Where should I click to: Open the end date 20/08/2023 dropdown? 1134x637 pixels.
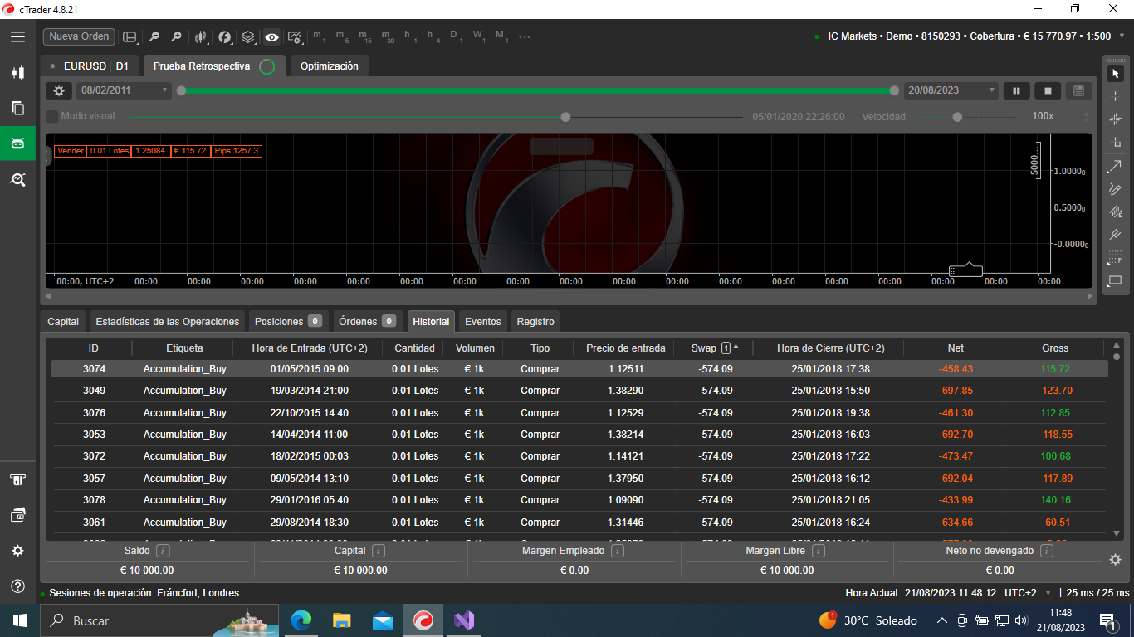pyautogui.click(x=951, y=90)
